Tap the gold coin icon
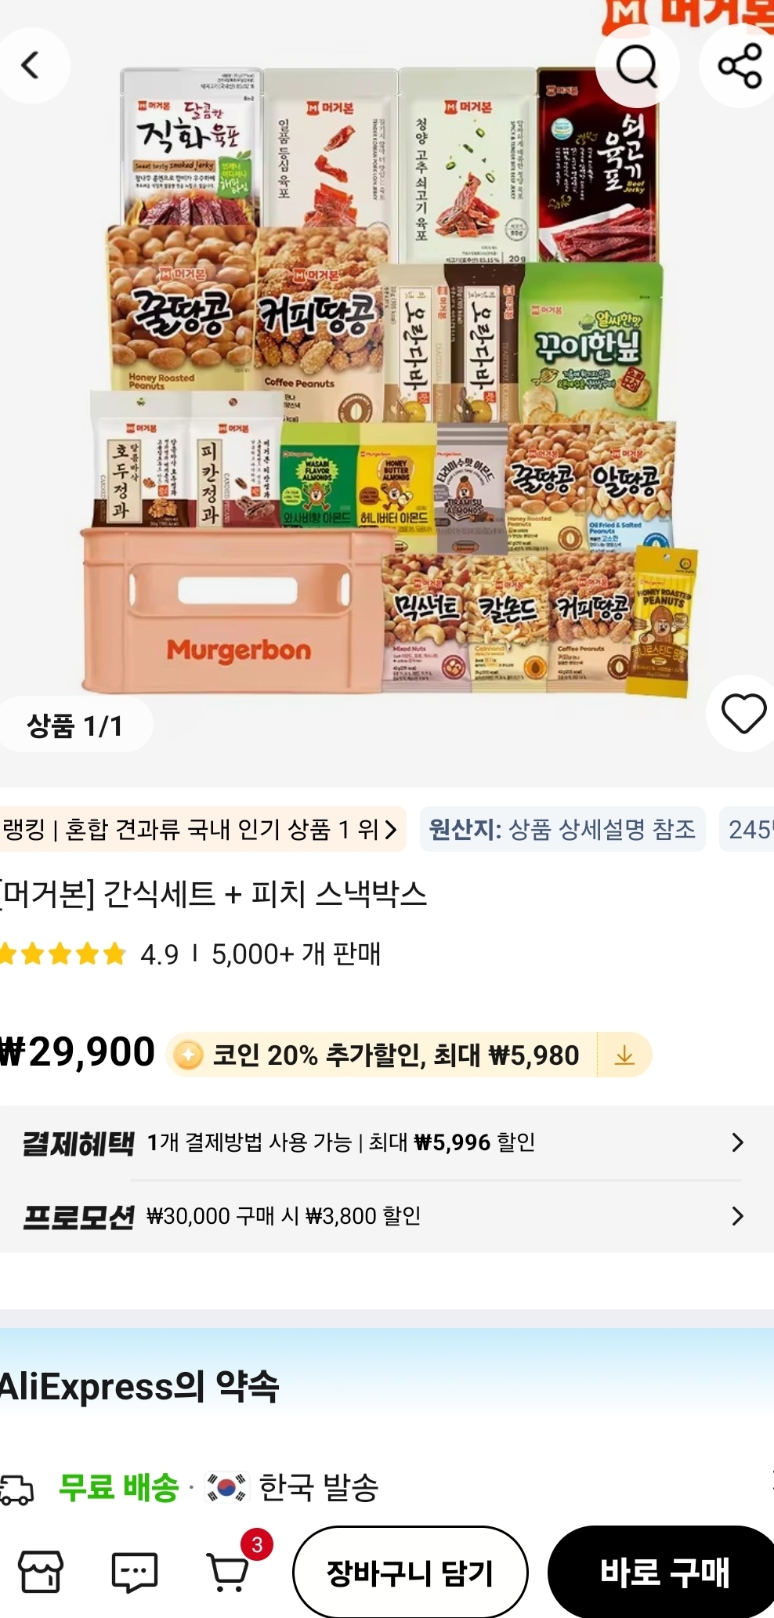Viewport: 774px width, 1618px height. coord(188,1055)
